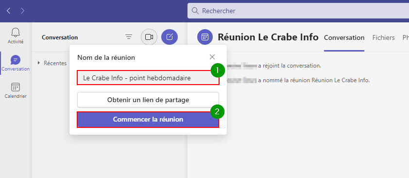This screenshot has height=178, width=409.
Task: Open the Activité bell icon
Action: (16, 33)
